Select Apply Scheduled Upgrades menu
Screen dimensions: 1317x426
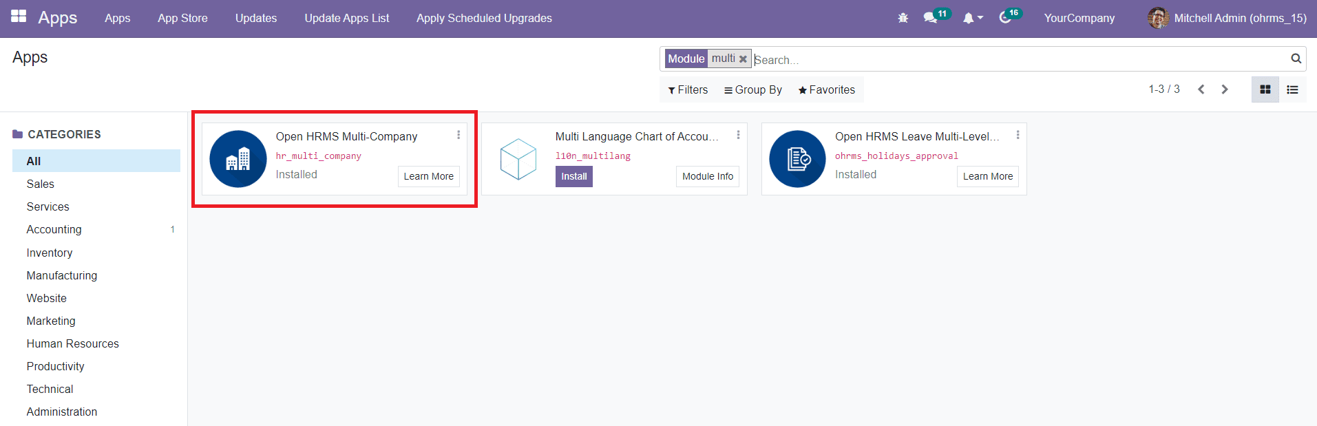tap(484, 19)
